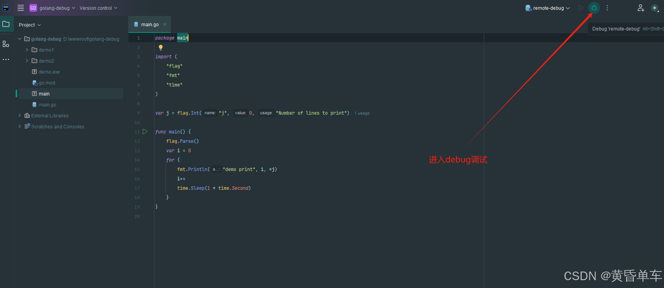The height and width of the screenshot is (288, 664).
Task: Run remote-debug with the play icon
Action: pos(581,8)
